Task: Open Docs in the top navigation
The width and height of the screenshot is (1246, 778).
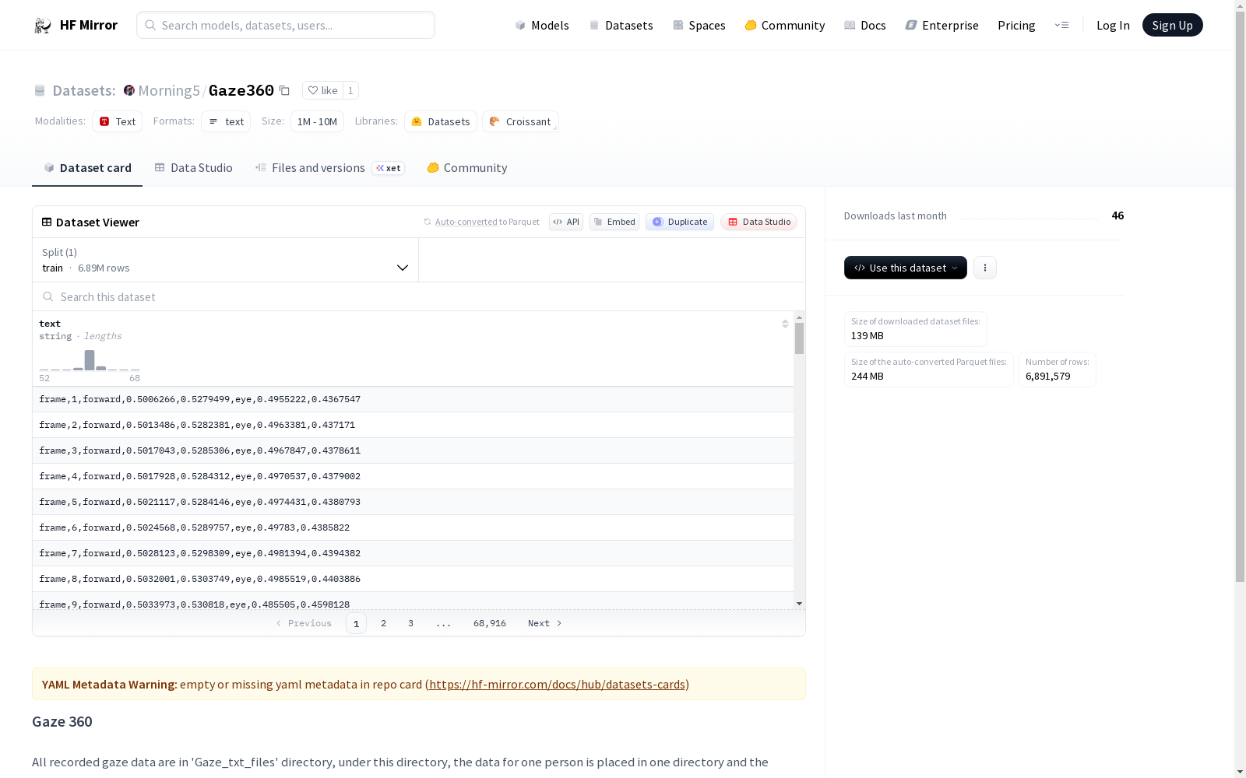Action: [865, 25]
